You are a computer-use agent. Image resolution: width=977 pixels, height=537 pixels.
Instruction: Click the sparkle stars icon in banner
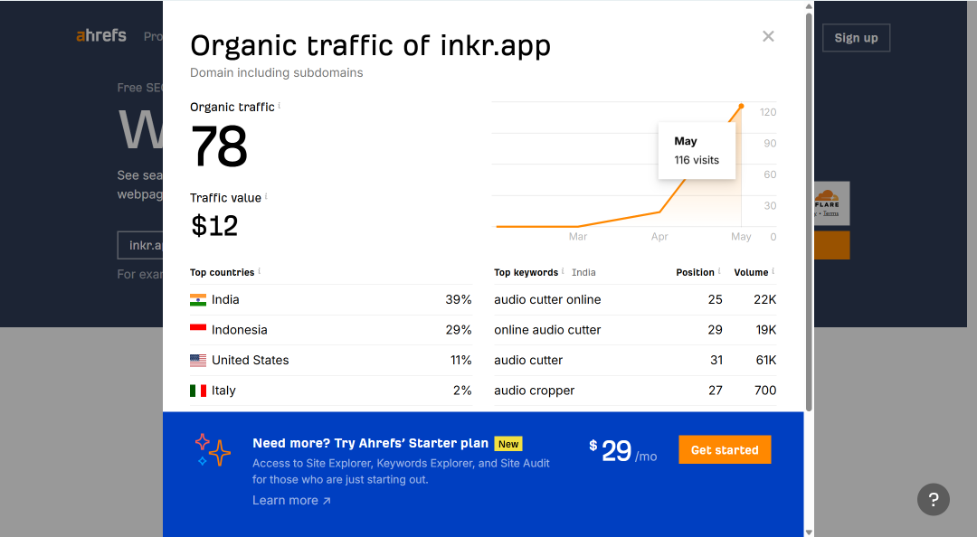[x=213, y=450]
